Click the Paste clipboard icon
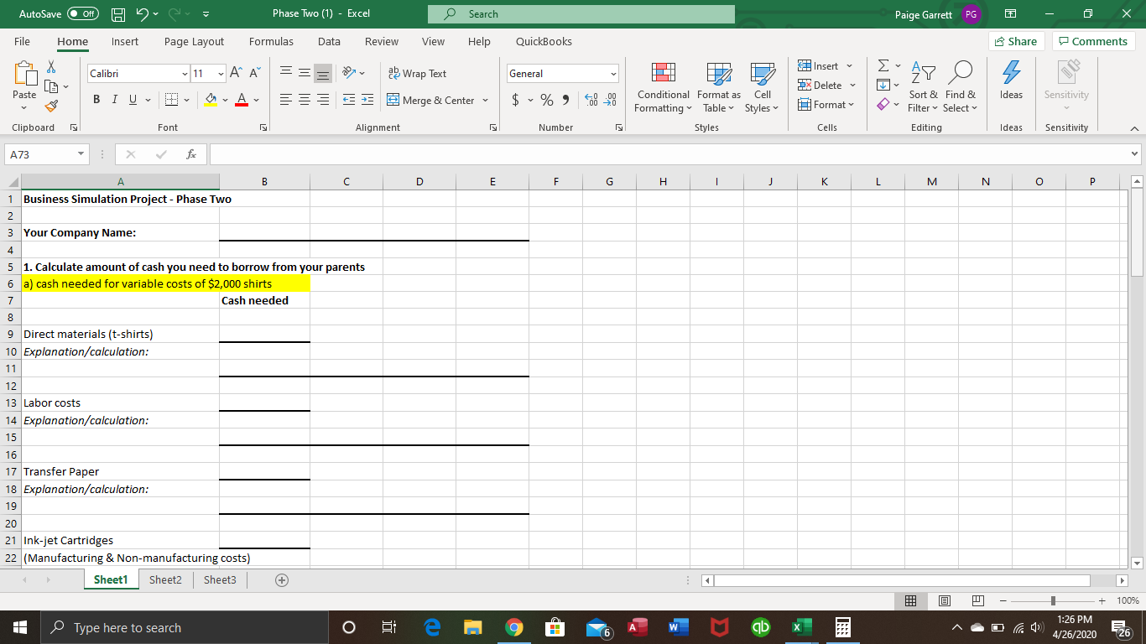1146x644 pixels. point(24,75)
